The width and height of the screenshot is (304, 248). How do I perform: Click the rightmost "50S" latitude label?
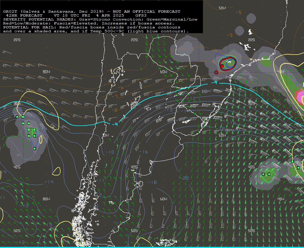[251, 231]
